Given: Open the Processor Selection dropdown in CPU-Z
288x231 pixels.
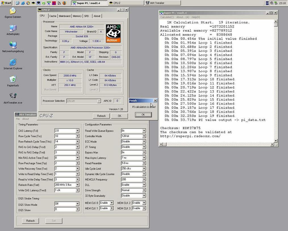Looking at the screenshot, I should pyautogui.click(x=99, y=101).
